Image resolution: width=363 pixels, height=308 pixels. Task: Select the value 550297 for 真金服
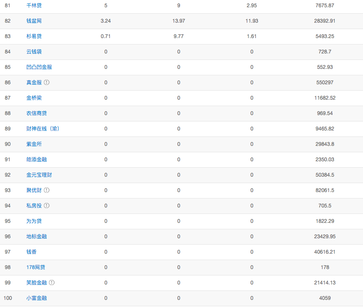pos(325,83)
